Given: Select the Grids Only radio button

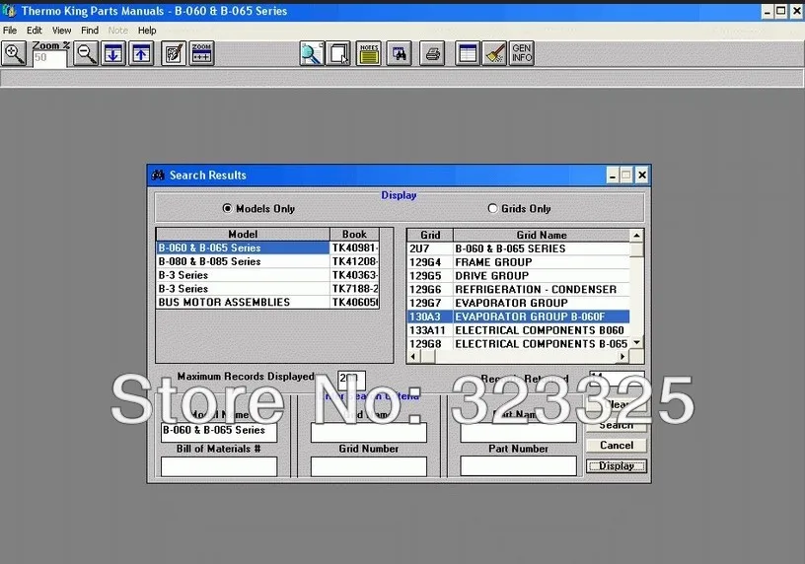Looking at the screenshot, I should click(x=492, y=208).
